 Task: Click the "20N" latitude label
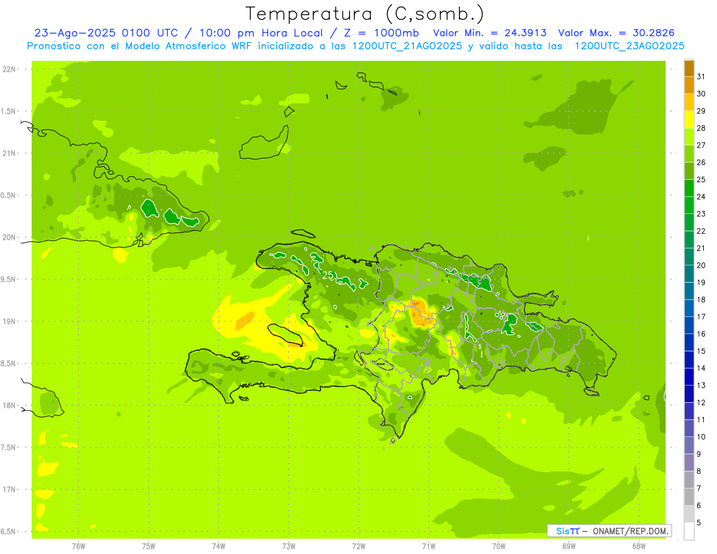(10, 237)
